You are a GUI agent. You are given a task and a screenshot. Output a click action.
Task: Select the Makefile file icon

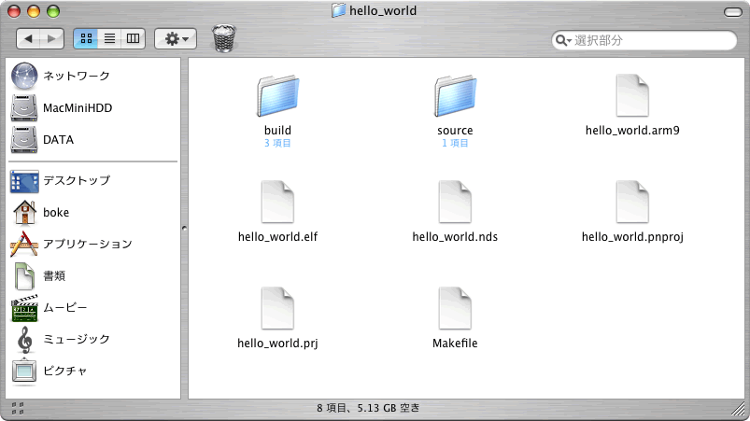pyautogui.click(x=456, y=308)
